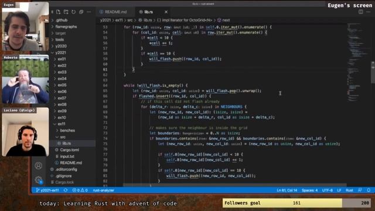Click the feedback icon in status bar
Screen dimensions: 375x211
tap(360, 190)
